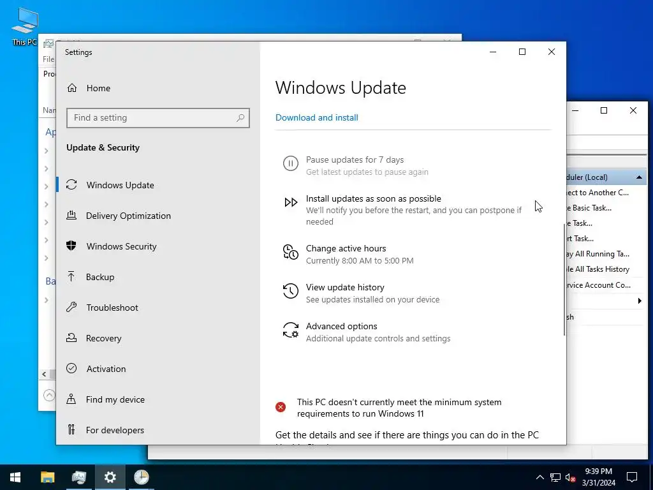Image resolution: width=653 pixels, height=490 pixels.
Task: Switch to Task Scheduler taskbar icon
Action: 141,477
